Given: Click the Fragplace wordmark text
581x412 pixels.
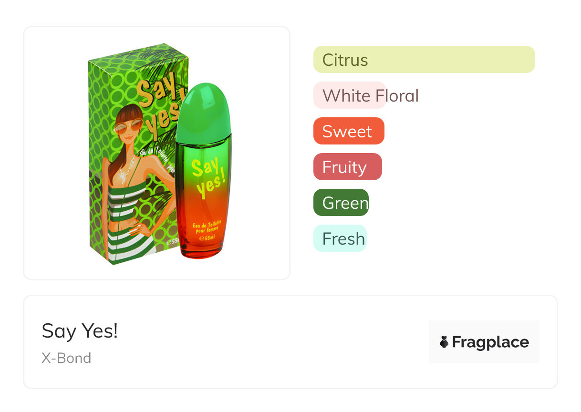Looking at the screenshot, I should 490,342.
